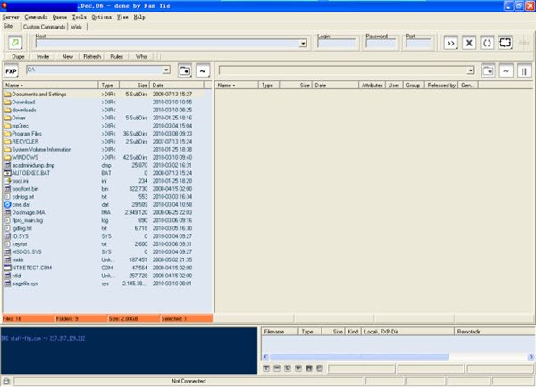Click the double-arrow quick connect icon

pos(450,42)
